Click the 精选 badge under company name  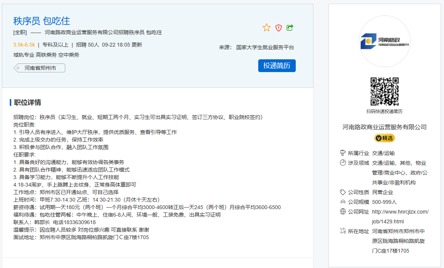point(384,138)
